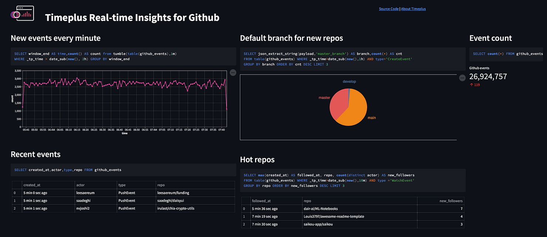Click the new_followers value 3 cell
The width and height of the screenshot is (547, 237).
pyautogui.click(x=441, y=224)
